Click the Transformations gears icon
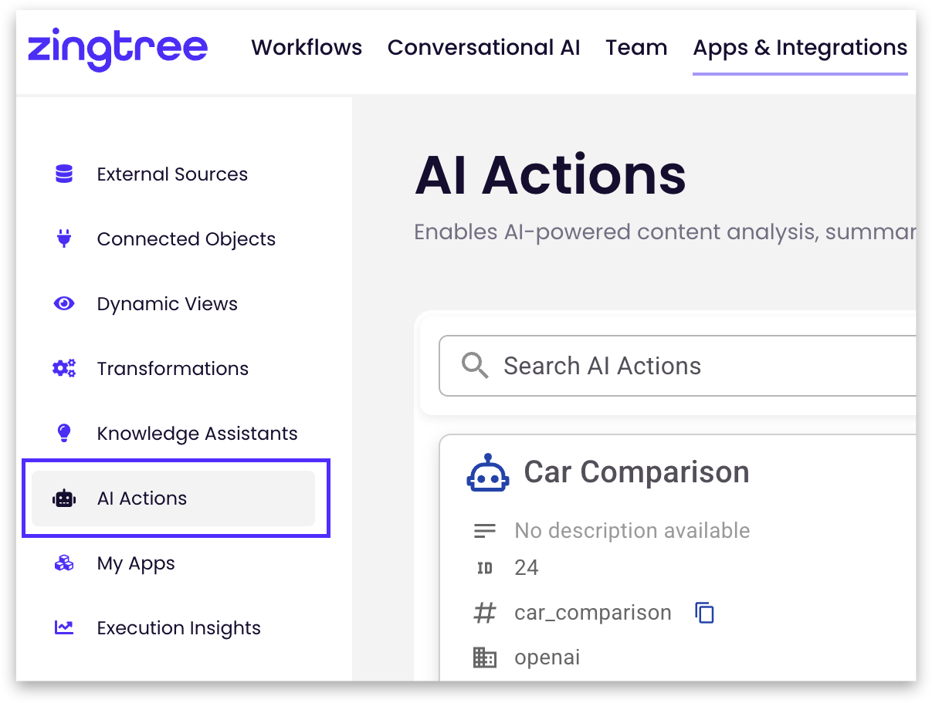 (x=64, y=369)
